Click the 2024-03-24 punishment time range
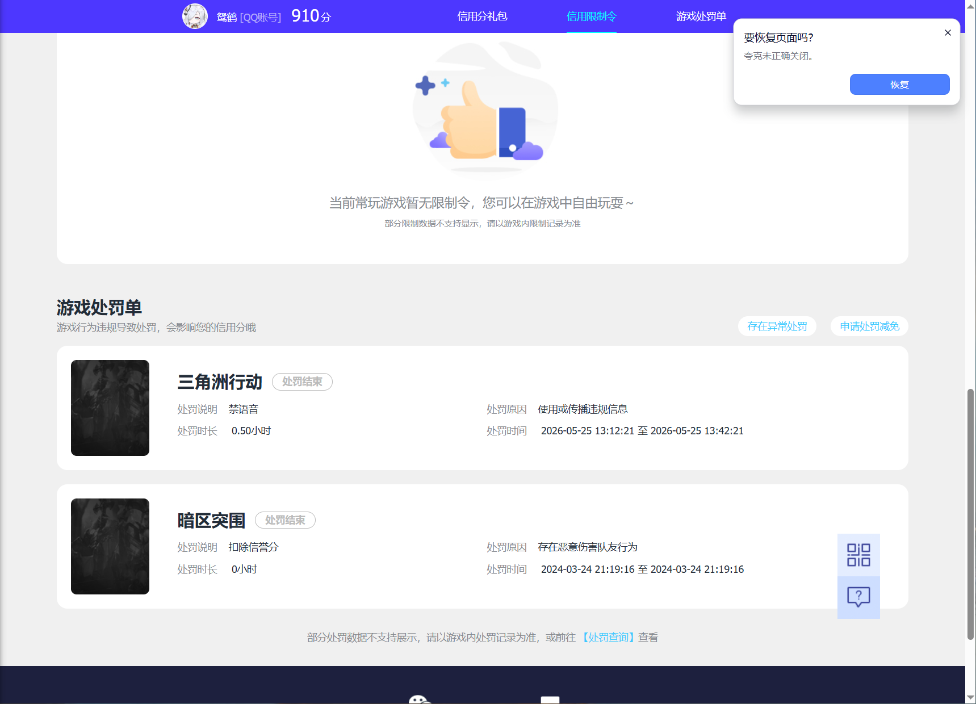The width and height of the screenshot is (976, 704). [x=642, y=569]
